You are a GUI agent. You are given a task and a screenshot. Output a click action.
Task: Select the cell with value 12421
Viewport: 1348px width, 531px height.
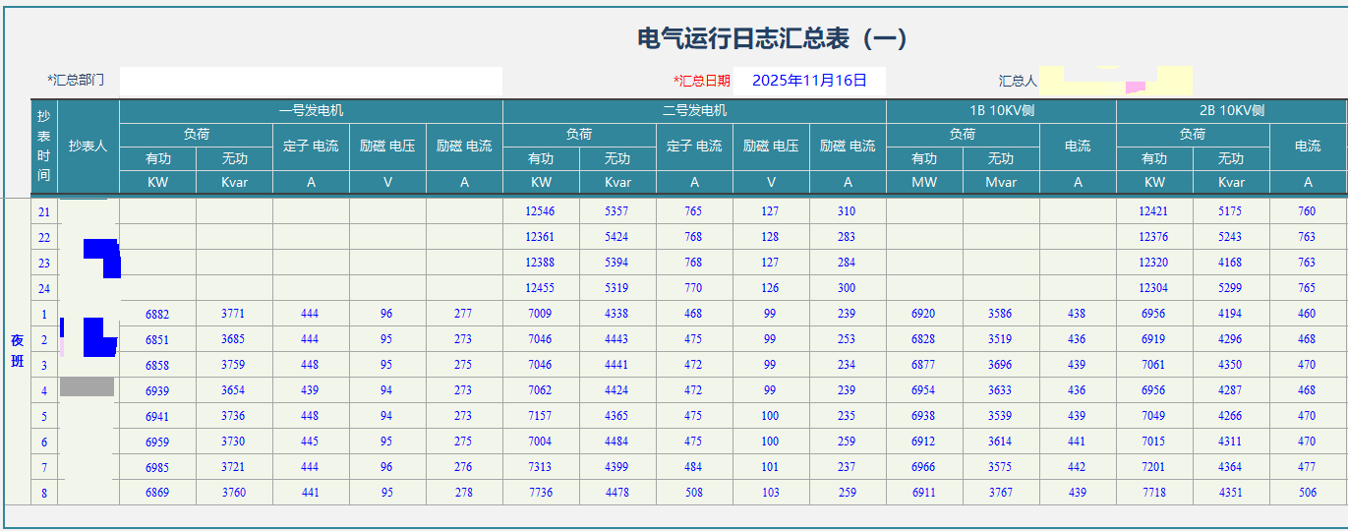click(1153, 211)
